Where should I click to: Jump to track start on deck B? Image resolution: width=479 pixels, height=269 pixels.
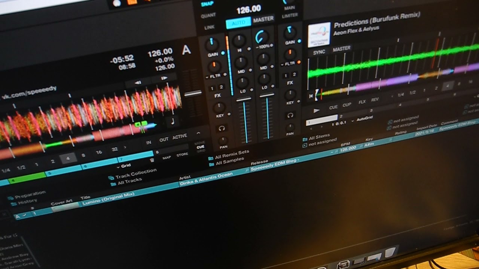[x=311, y=96]
